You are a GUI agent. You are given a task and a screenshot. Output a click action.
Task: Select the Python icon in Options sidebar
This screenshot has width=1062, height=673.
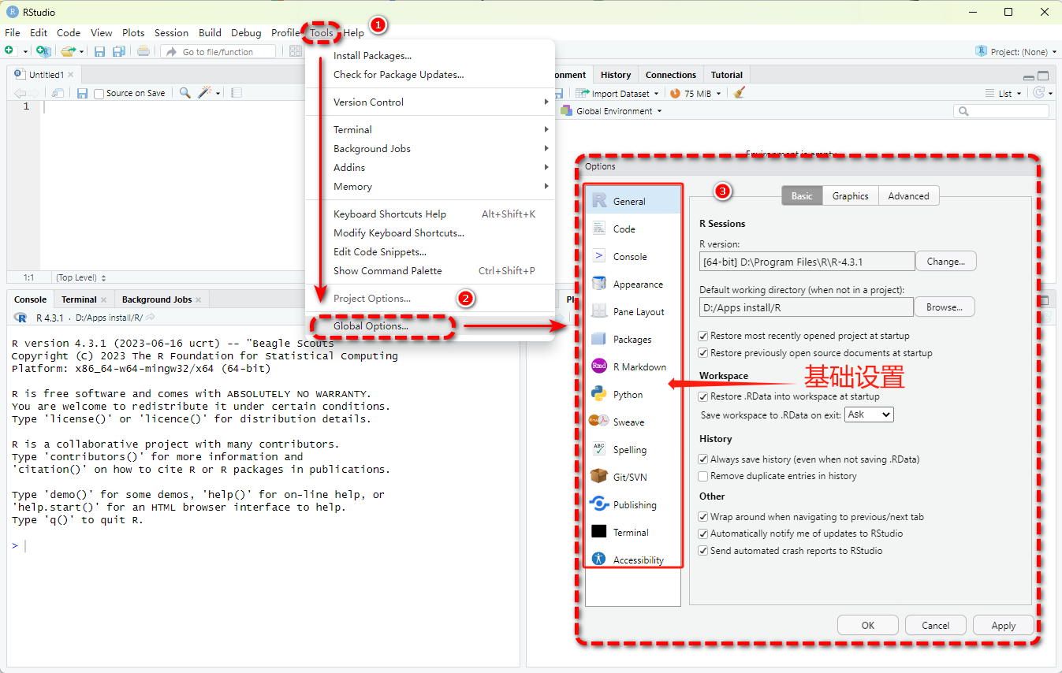(599, 394)
